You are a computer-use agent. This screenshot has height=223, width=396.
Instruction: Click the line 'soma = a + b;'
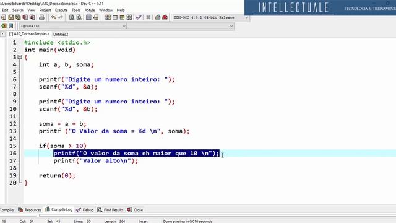[x=62, y=124]
